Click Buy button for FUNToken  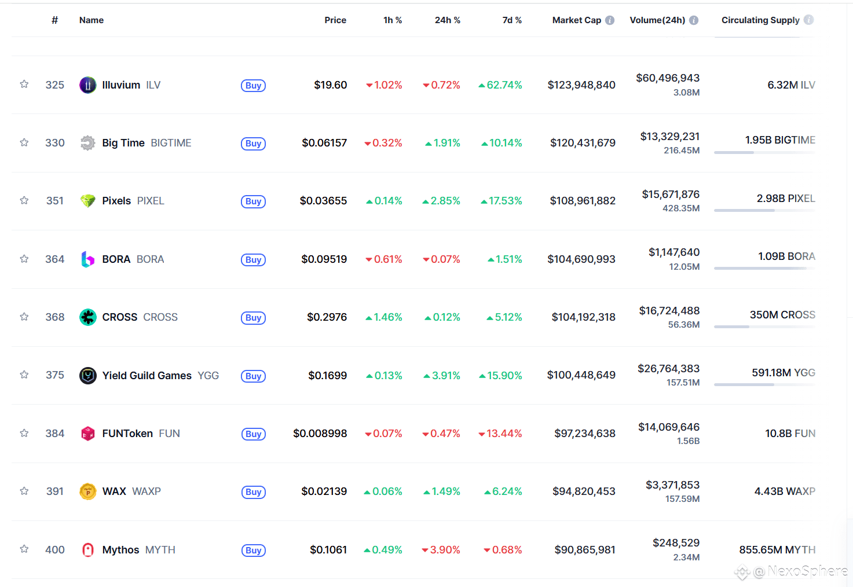pyautogui.click(x=254, y=434)
